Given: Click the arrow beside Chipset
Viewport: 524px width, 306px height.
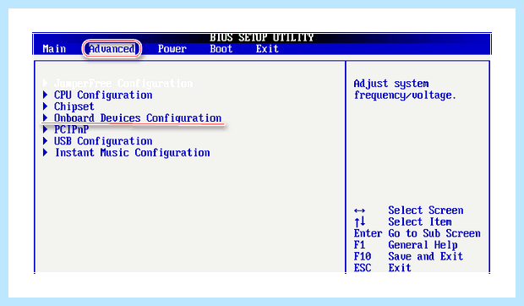Looking at the screenshot, I should coord(46,106).
